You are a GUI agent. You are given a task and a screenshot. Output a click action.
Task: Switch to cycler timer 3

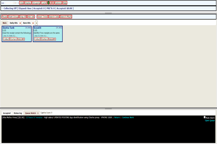coord(53,3)
